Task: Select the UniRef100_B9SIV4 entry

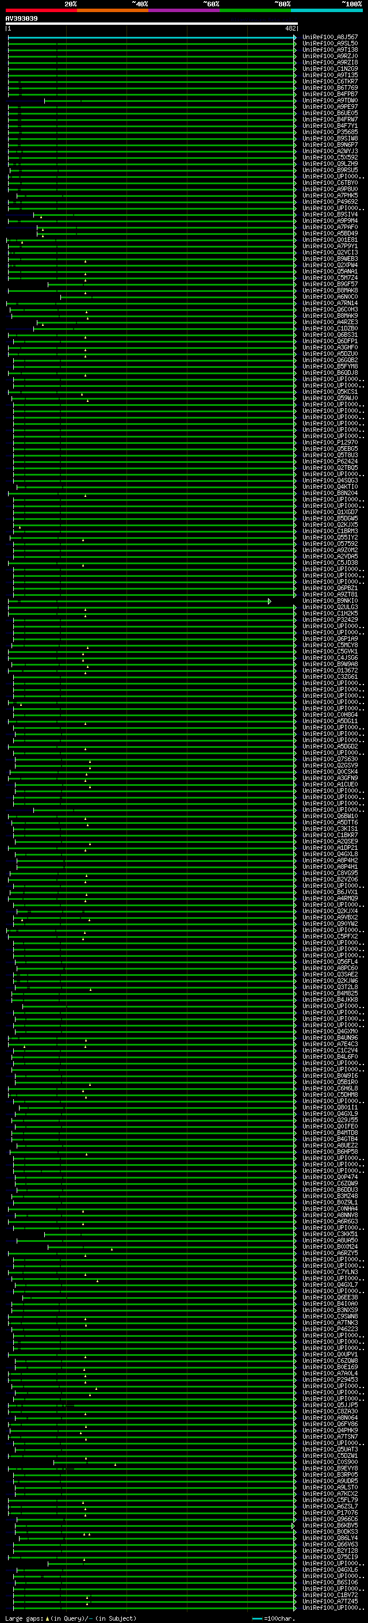Action: click(330, 214)
